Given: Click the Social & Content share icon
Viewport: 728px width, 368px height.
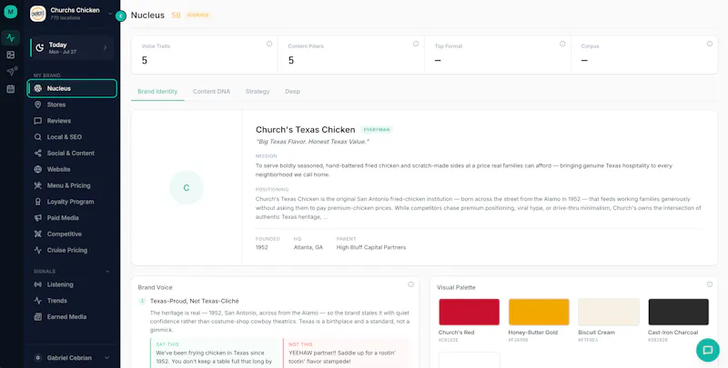Looking at the screenshot, I should pos(38,153).
